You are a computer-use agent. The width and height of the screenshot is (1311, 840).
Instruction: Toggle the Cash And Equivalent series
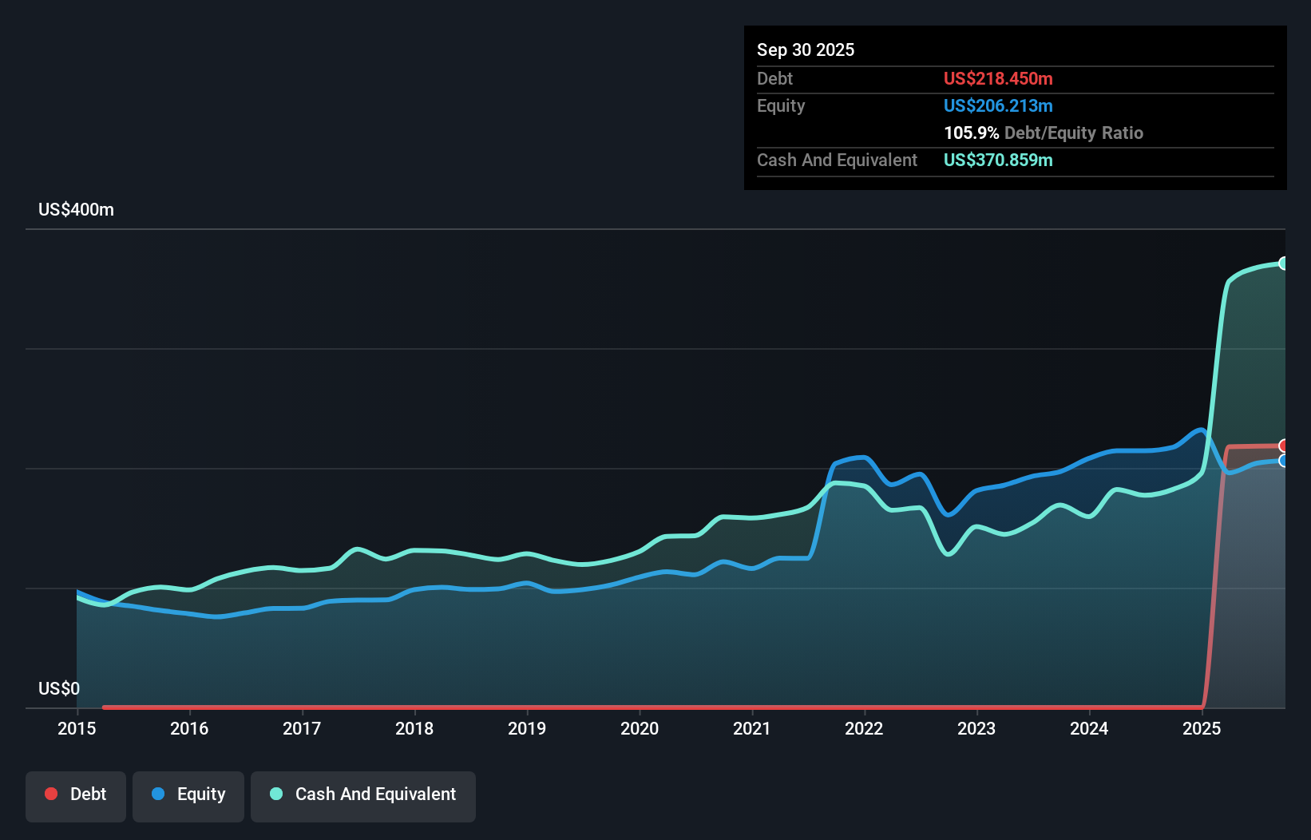click(362, 794)
